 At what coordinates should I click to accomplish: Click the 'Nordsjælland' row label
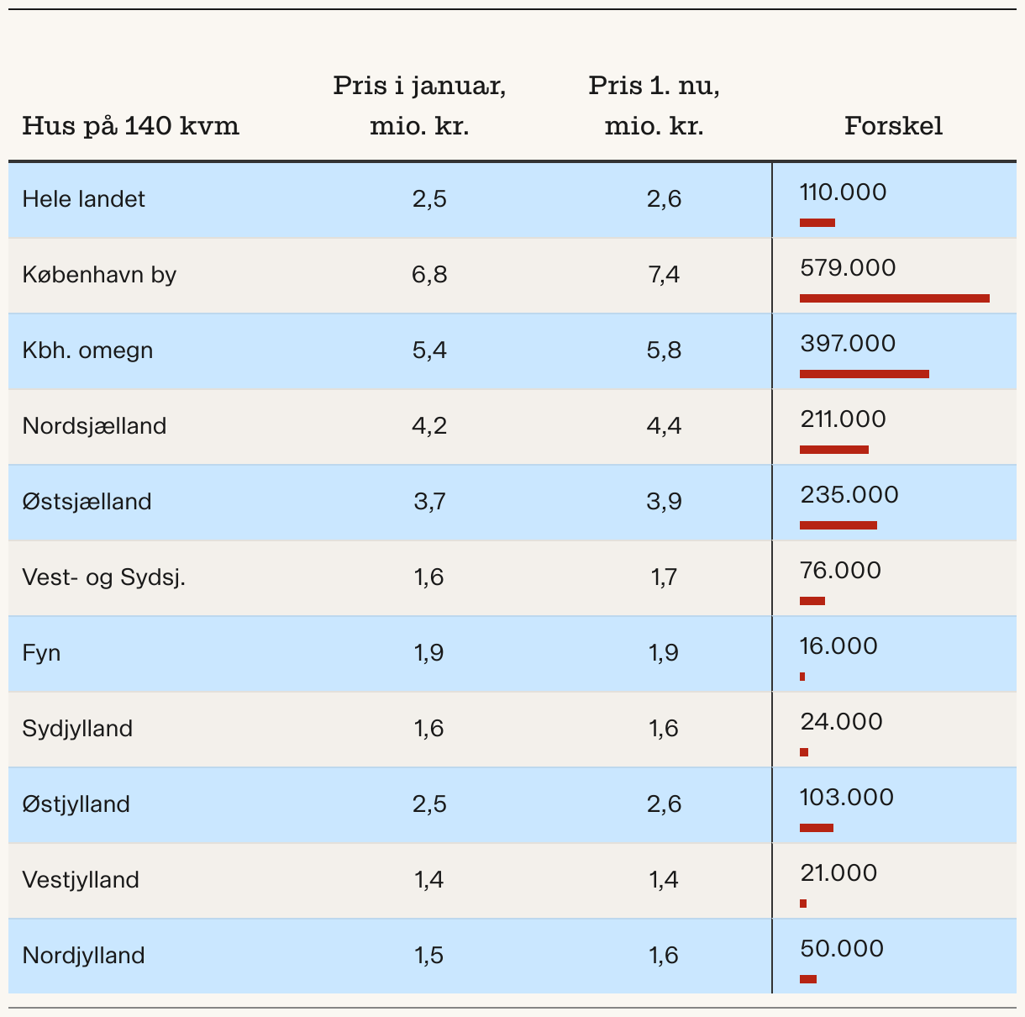pyautogui.click(x=94, y=426)
